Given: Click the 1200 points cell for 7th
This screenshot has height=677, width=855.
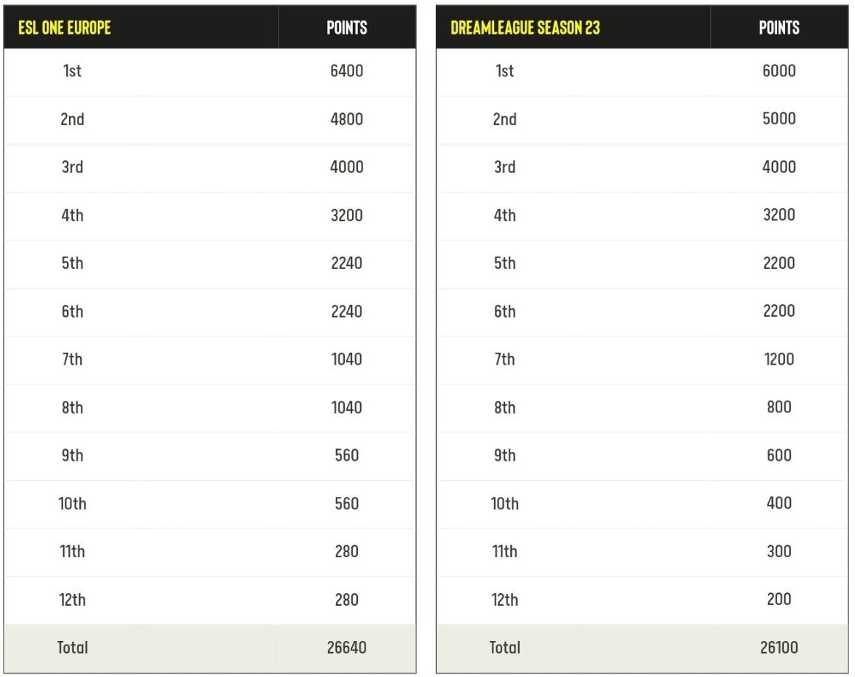Looking at the screenshot, I should pos(779,359).
